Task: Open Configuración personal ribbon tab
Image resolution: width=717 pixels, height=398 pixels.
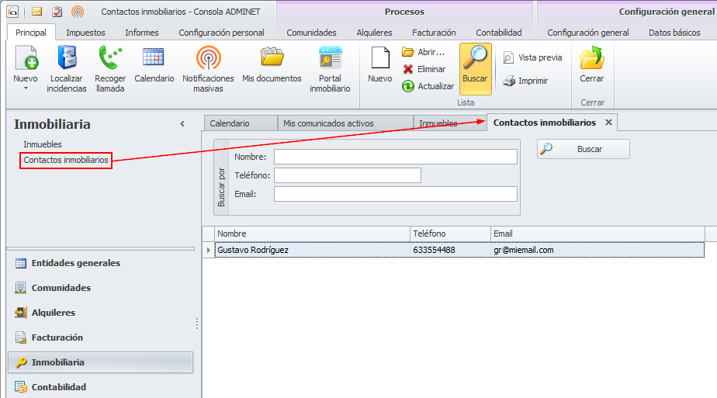Action: (x=221, y=33)
